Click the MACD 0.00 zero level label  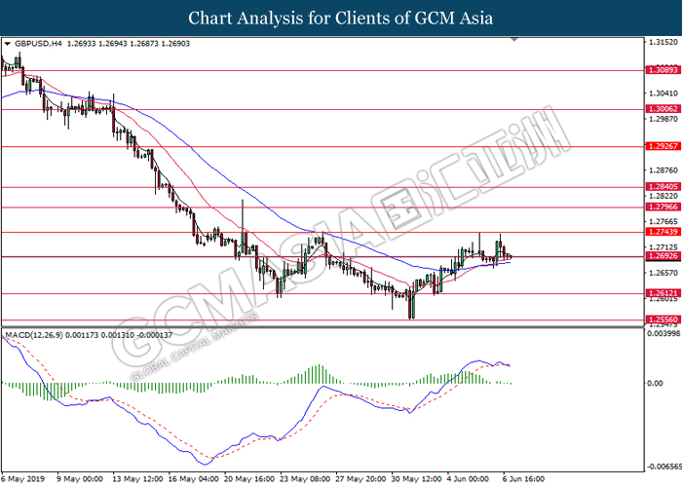[x=655, y=384]
